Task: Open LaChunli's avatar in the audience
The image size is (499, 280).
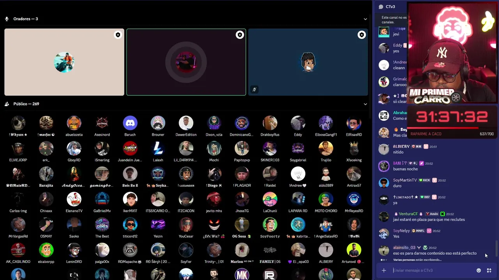Action: (270, 199)
